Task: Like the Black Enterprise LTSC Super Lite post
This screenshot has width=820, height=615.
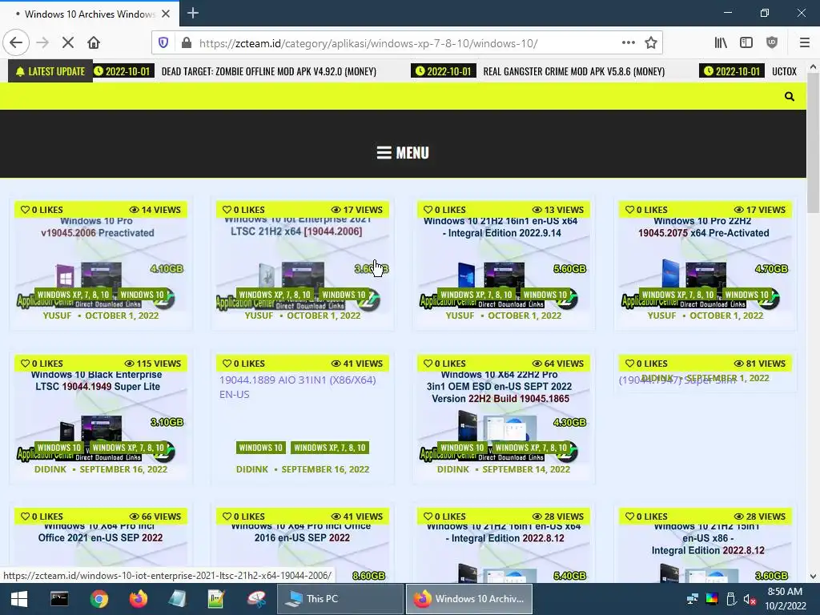Action: click(42, 364)
